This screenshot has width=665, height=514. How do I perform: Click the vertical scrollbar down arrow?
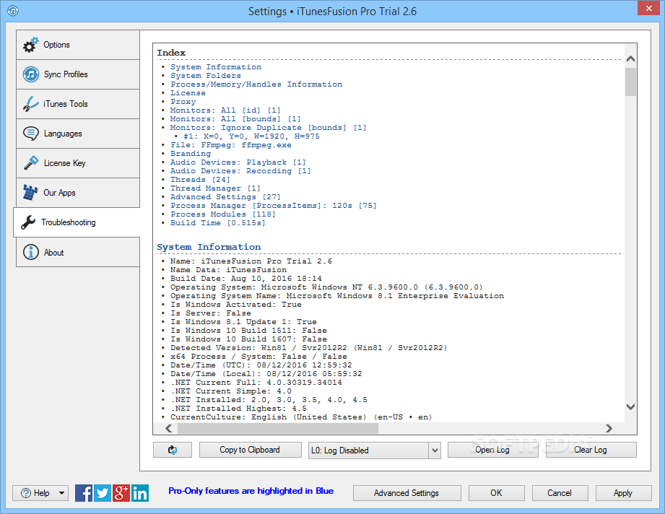point(630,406)
